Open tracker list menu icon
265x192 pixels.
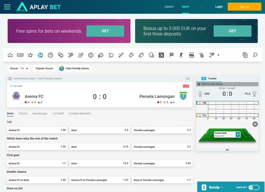point(255,124)
